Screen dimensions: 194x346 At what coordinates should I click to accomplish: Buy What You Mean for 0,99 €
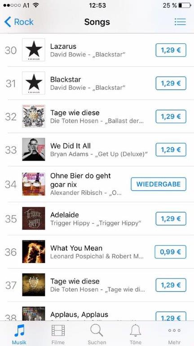click(x=170, y=252)
